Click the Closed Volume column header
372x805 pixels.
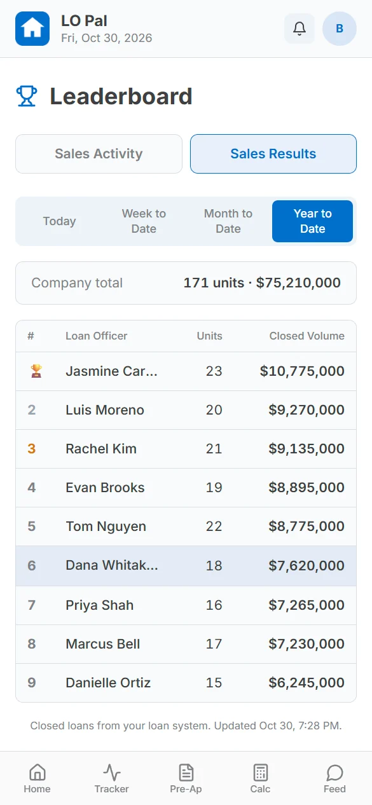(307, 336)
